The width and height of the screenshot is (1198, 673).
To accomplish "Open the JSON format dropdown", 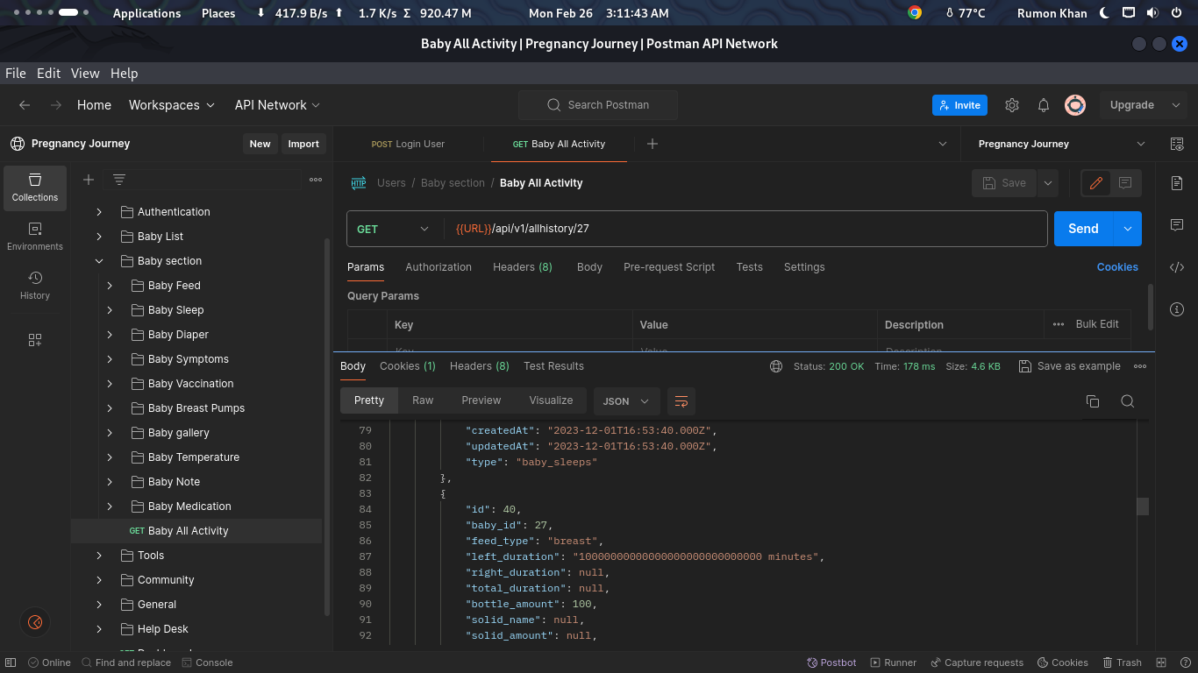I will pos(626,401).
